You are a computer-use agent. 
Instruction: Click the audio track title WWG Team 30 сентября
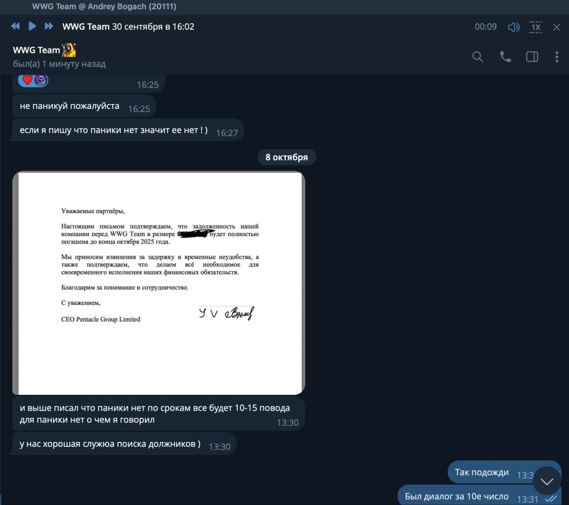(128, 27)
